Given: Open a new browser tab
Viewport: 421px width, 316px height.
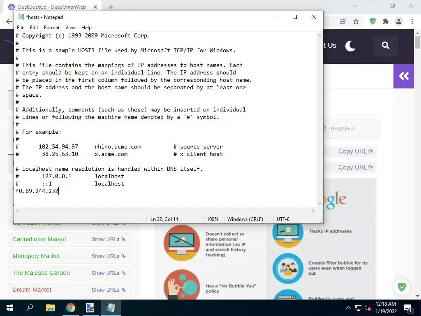Looking at the screenshot, I should point(111,7).
